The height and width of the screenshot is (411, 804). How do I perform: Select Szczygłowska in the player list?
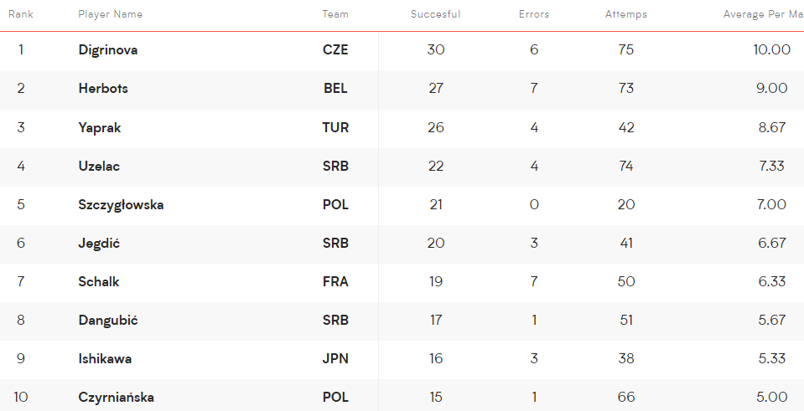(121, 205)
